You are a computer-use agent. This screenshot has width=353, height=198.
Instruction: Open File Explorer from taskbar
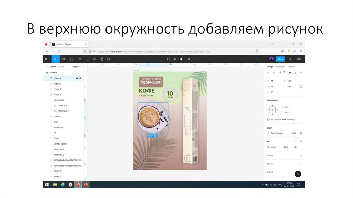coord(55,185)
